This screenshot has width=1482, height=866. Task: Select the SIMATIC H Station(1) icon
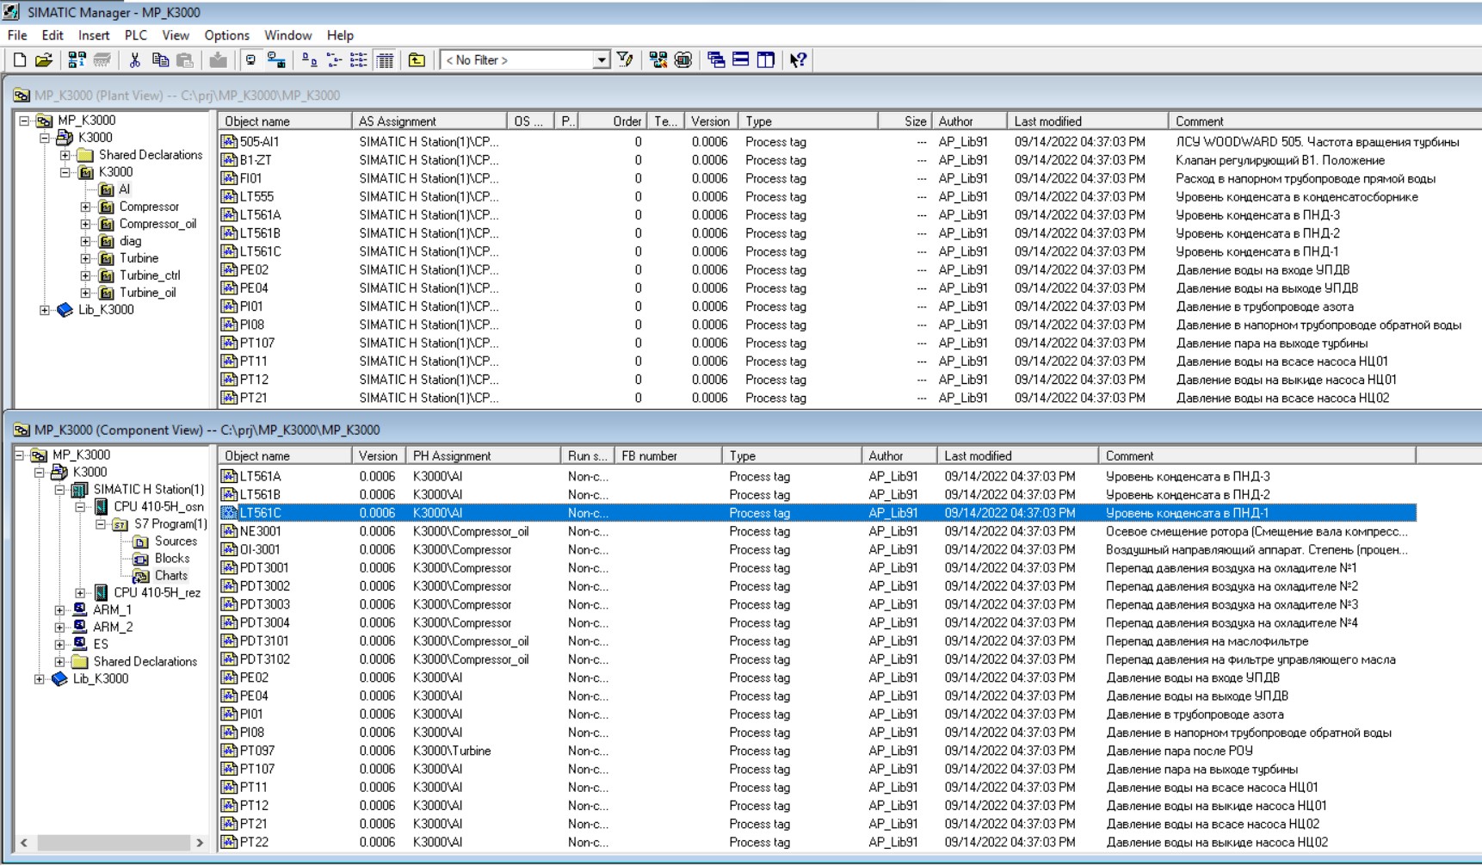80,489
